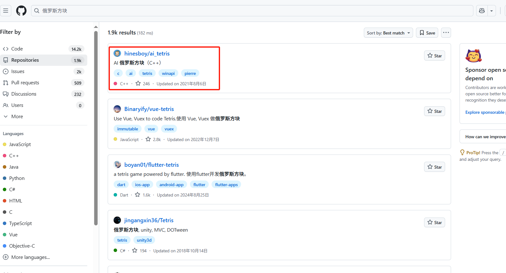This screenshot has height=273, width=506.
Task: Select topic tag 'android-app'
Action: pyautogui.click(x=171, y=185)
